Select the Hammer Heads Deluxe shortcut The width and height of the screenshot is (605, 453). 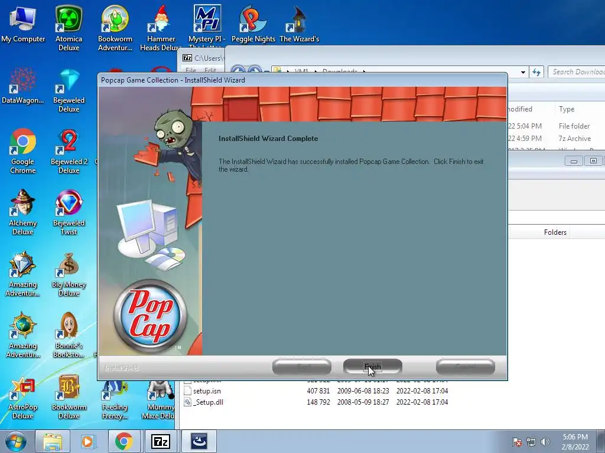(x=161, y=28)
